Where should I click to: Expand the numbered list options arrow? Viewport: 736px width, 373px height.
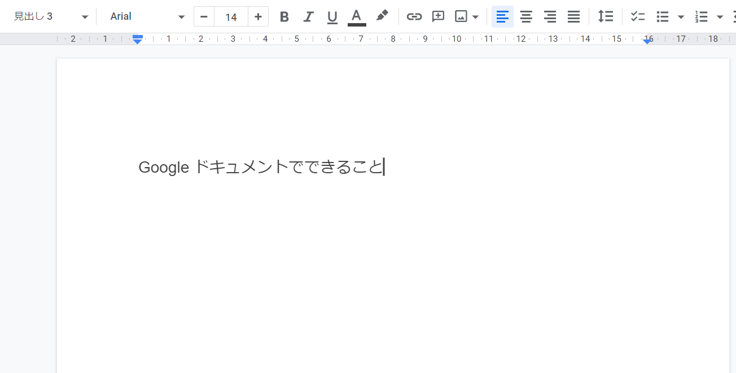720,17
